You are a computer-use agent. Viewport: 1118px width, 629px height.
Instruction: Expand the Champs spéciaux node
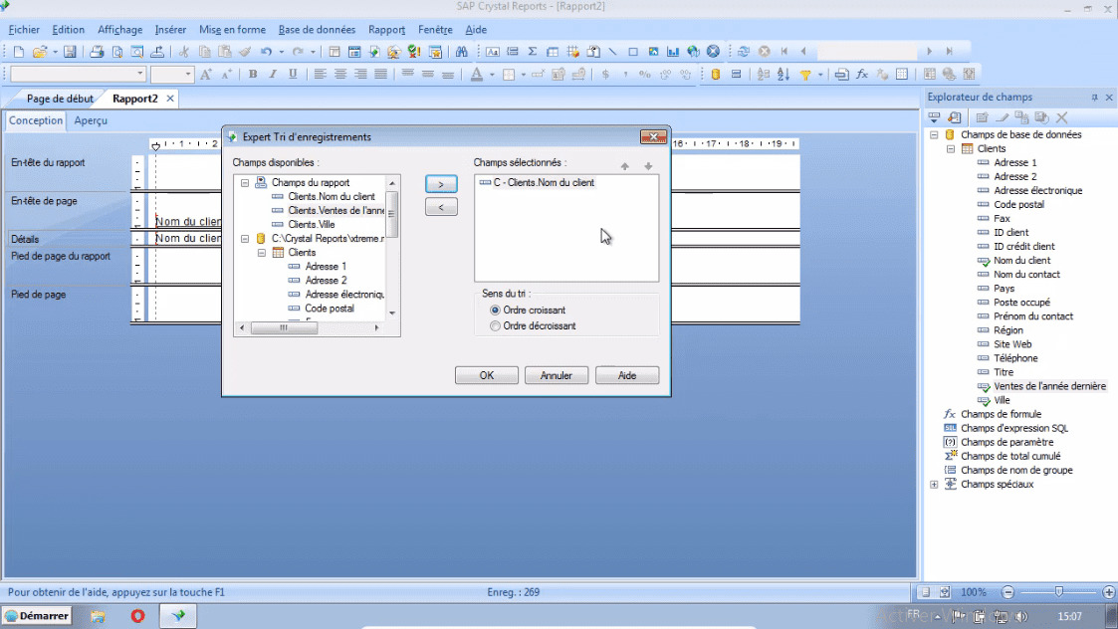click(x=934, y=485)
